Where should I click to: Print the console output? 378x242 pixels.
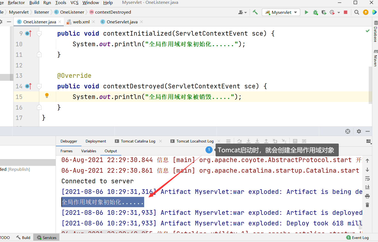click(x=367, y=196)
